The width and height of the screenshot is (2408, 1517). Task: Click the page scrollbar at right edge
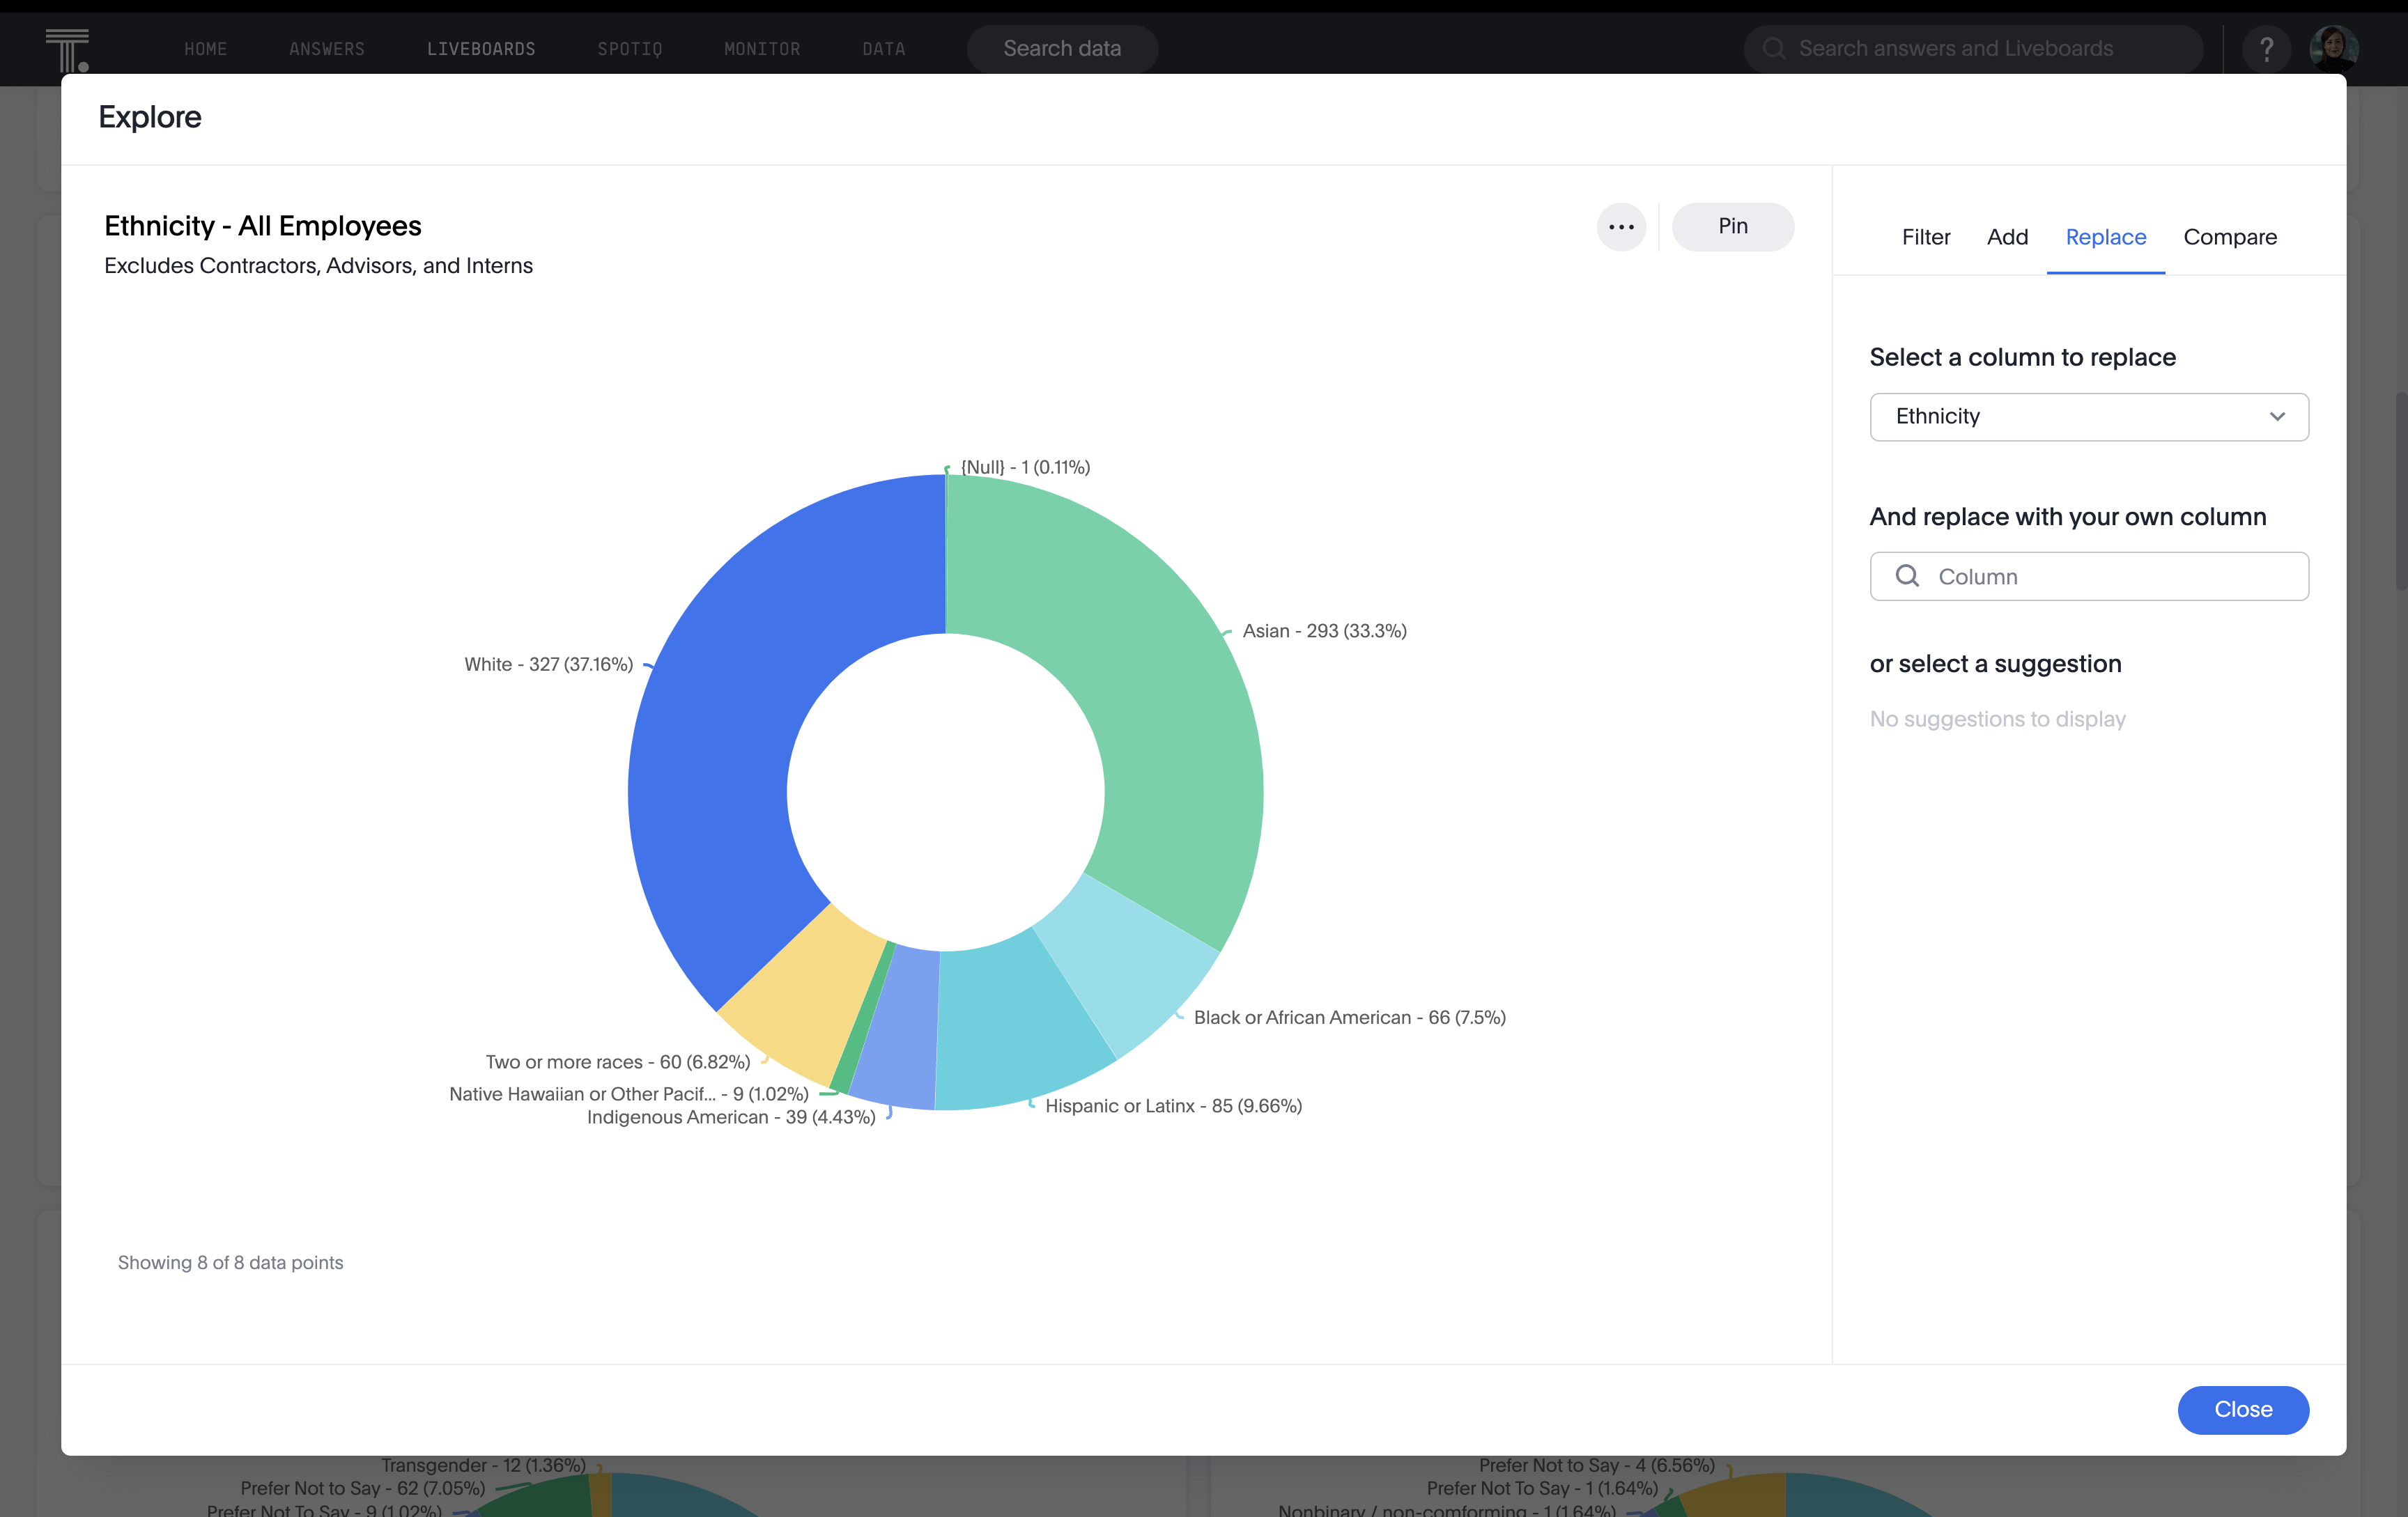[x=2400, y=492]
